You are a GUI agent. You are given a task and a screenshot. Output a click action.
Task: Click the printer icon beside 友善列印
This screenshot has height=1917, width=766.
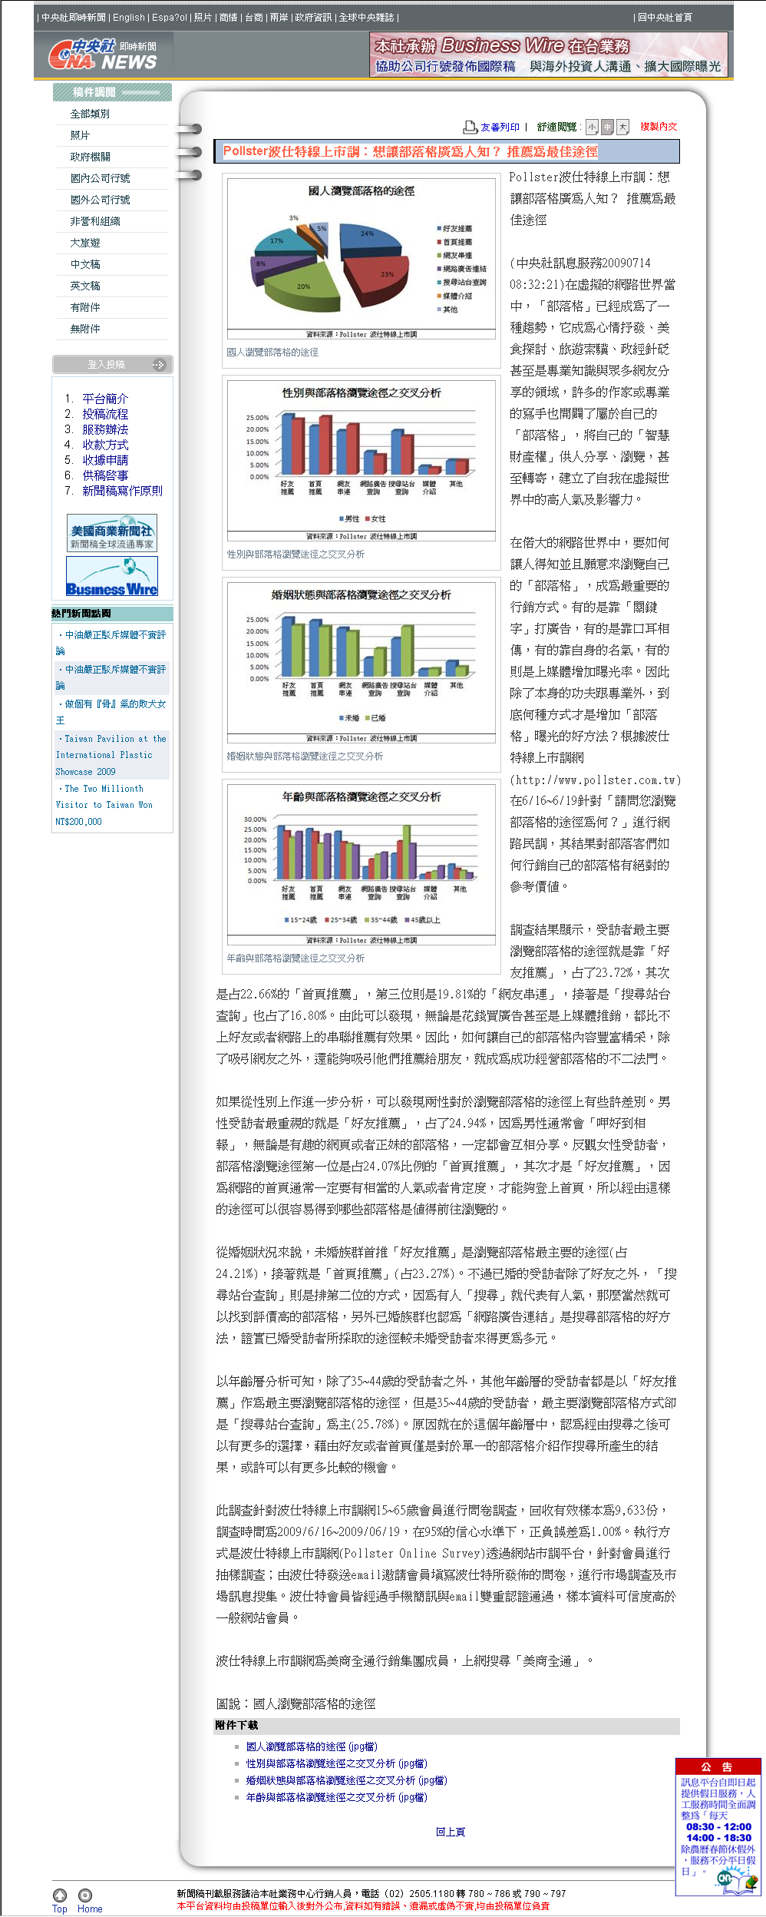[x=470, y=127]
